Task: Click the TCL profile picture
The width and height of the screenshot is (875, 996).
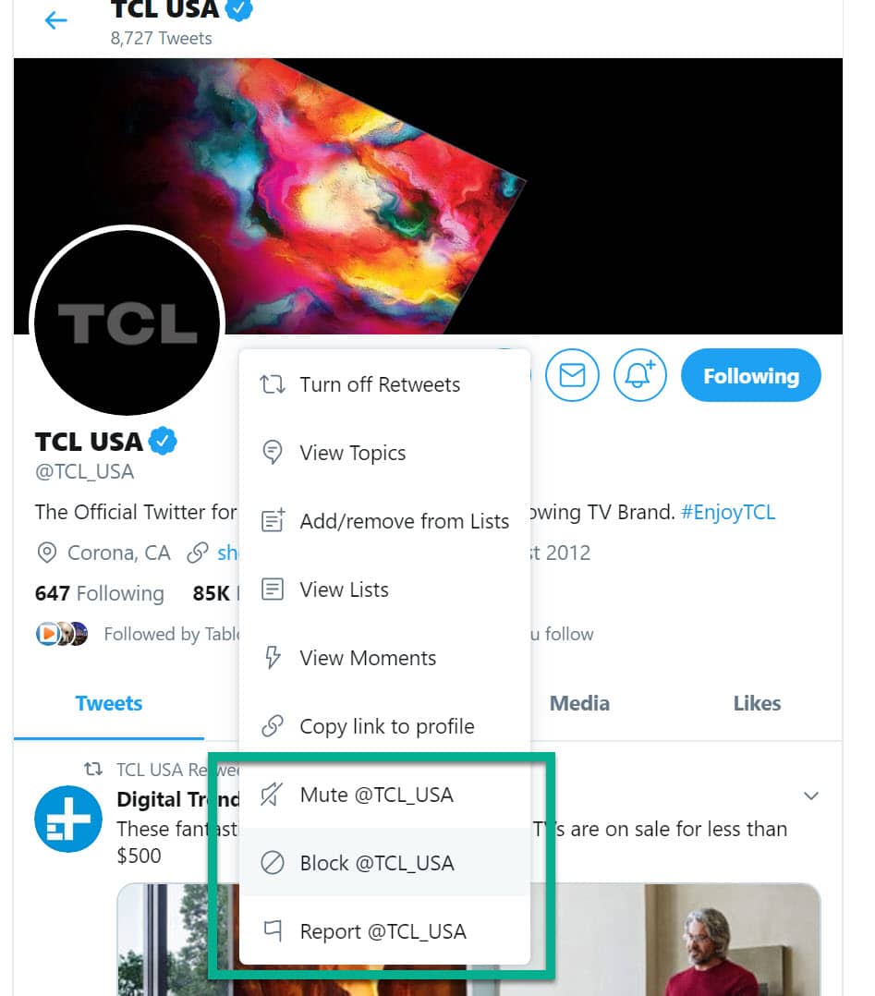Action: (x=128, y=322)
